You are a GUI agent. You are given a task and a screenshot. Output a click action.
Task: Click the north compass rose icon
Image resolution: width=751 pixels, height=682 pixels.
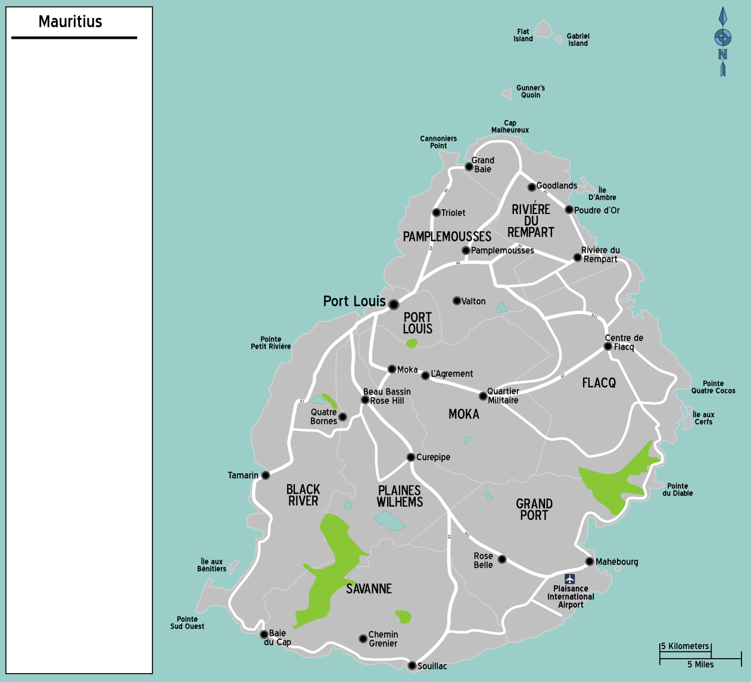(x=722, y=41)
